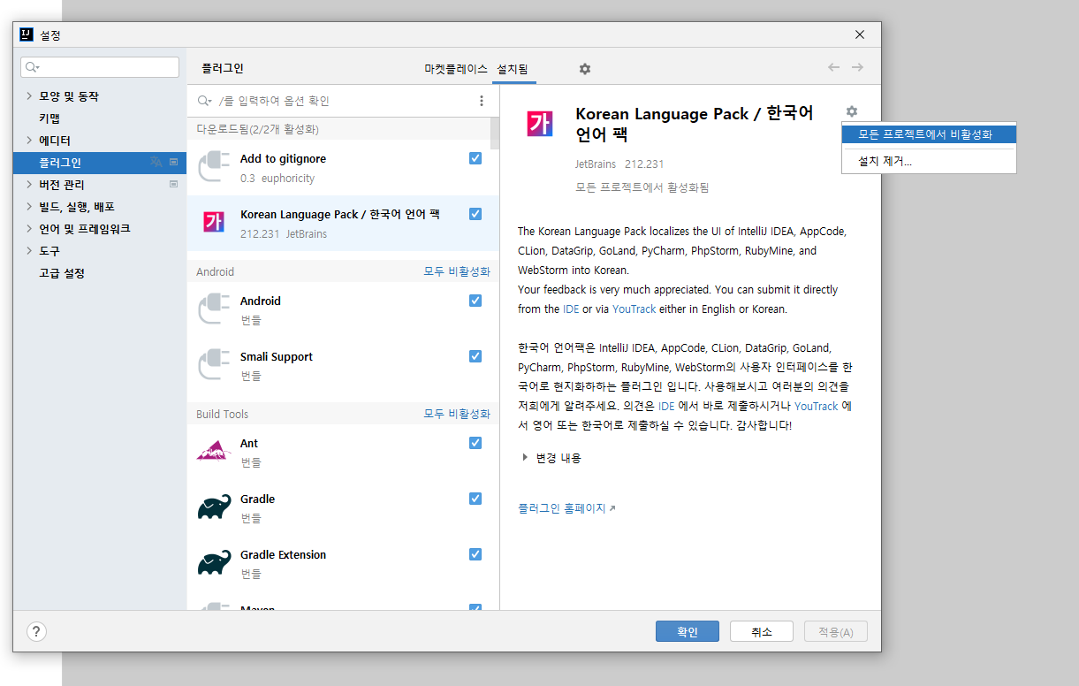The width and height of the screenshot is (1079, 686).
Task: Click the magnifier in the settings search box
Action: [33, 67]
